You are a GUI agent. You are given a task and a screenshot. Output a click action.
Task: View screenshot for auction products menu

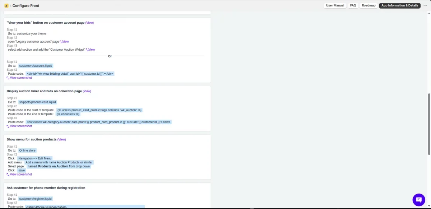pos(21,175)
